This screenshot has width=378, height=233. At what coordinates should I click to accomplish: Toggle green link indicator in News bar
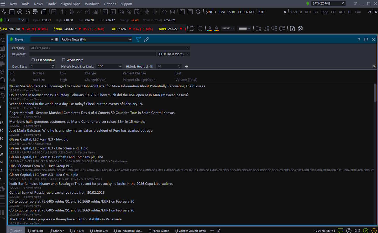pyautogui.click(x=11, y=39)
